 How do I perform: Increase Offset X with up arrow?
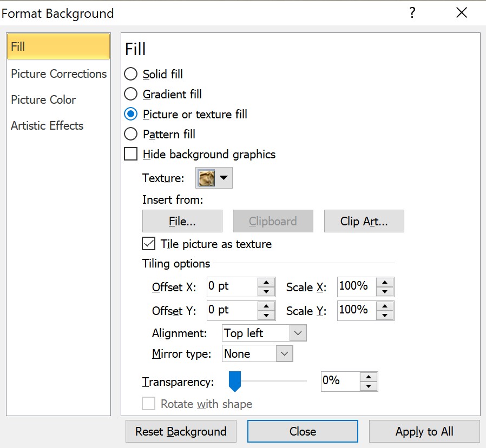266,282
